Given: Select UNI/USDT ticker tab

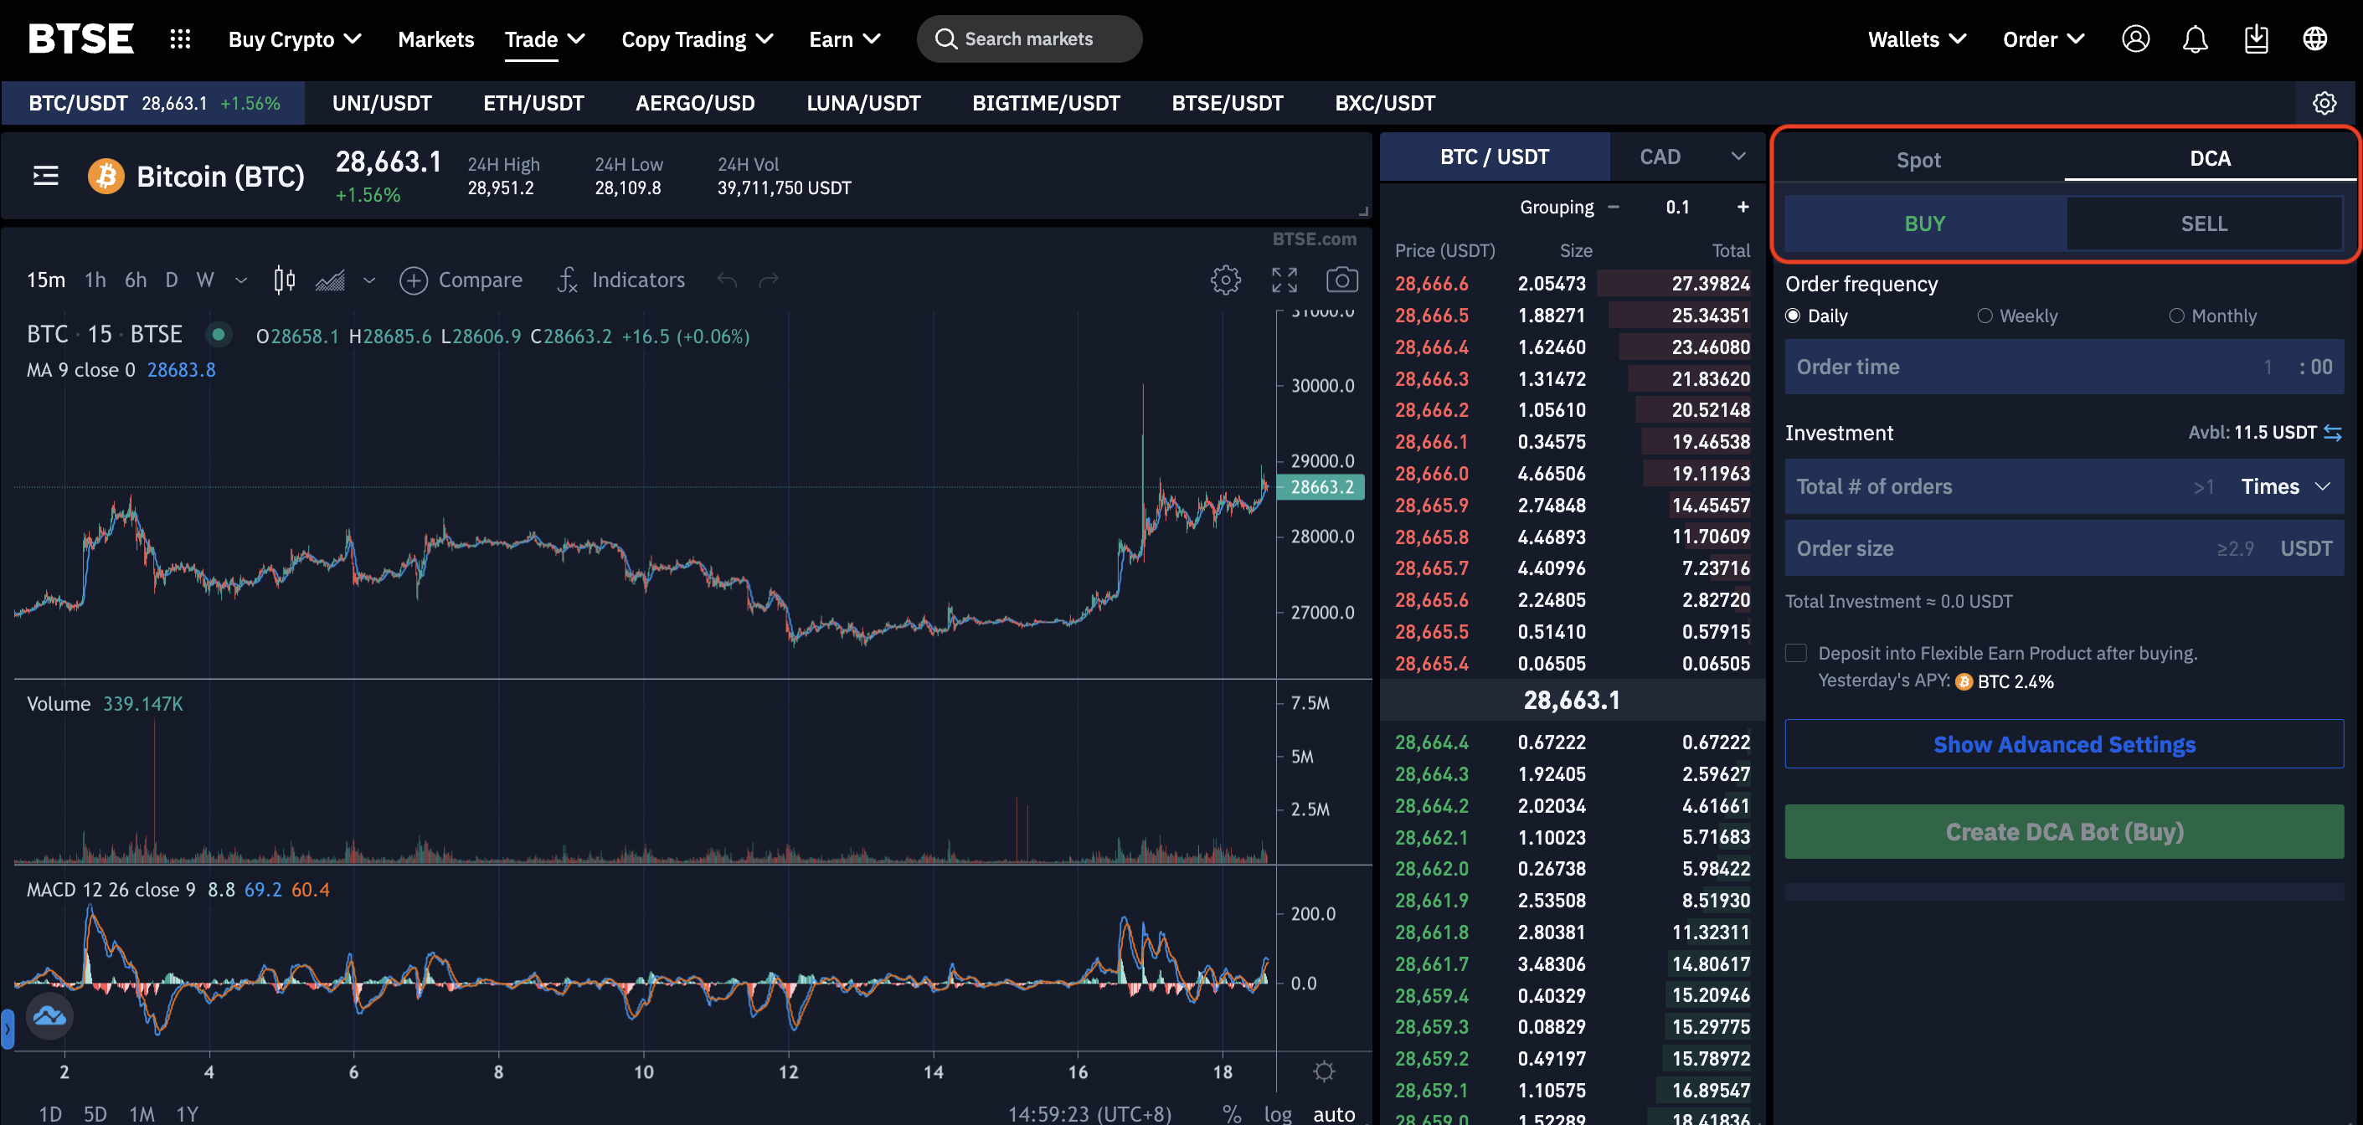Looking at the screenshot, I should pyautogui.click(x=382, y=103).
